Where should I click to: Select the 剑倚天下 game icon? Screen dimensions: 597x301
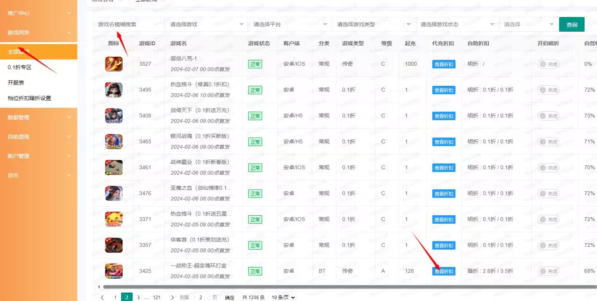click(114, 116)
